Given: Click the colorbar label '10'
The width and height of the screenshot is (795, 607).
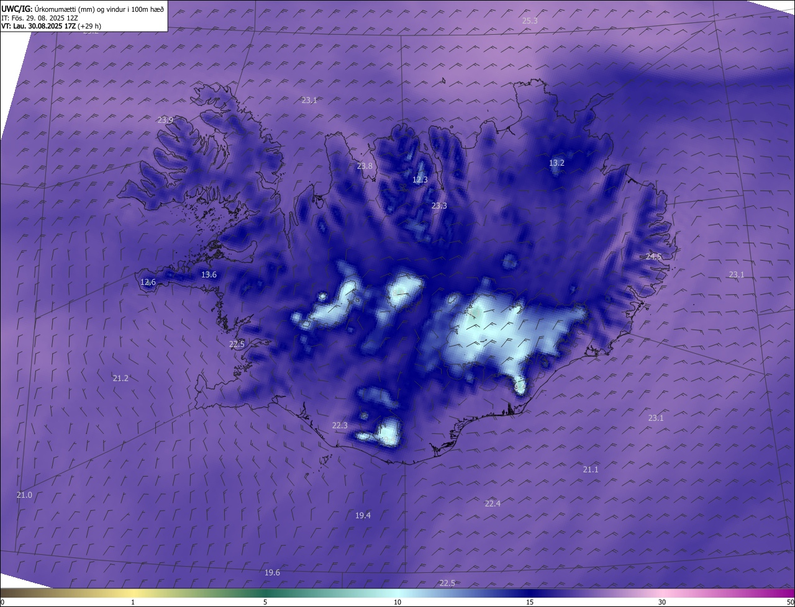Looking at the screenshot, I should coord(397,603).
